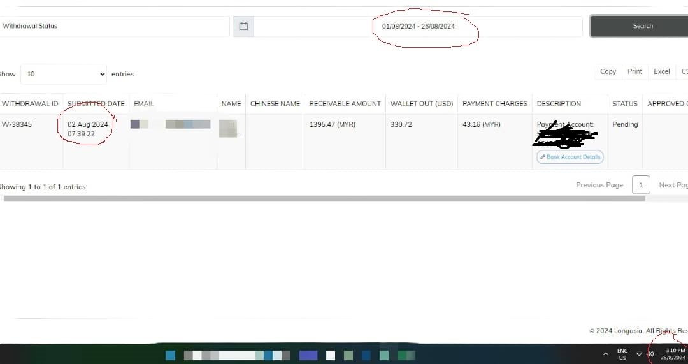Open the Show entries count dropdown
688x364 pixels.
[x=64, y=74]
